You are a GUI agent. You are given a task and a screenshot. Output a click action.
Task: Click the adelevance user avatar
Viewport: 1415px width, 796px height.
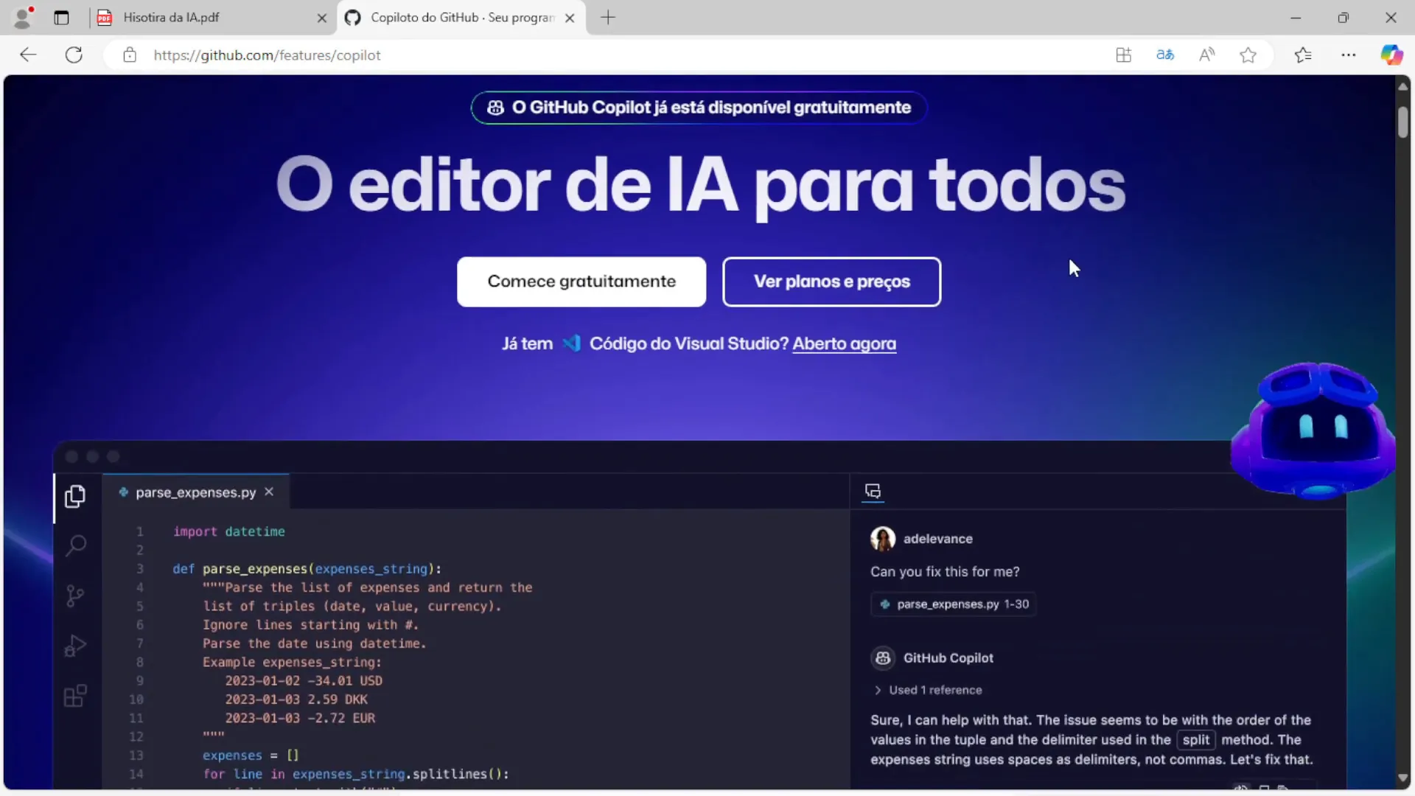point(883,539)
